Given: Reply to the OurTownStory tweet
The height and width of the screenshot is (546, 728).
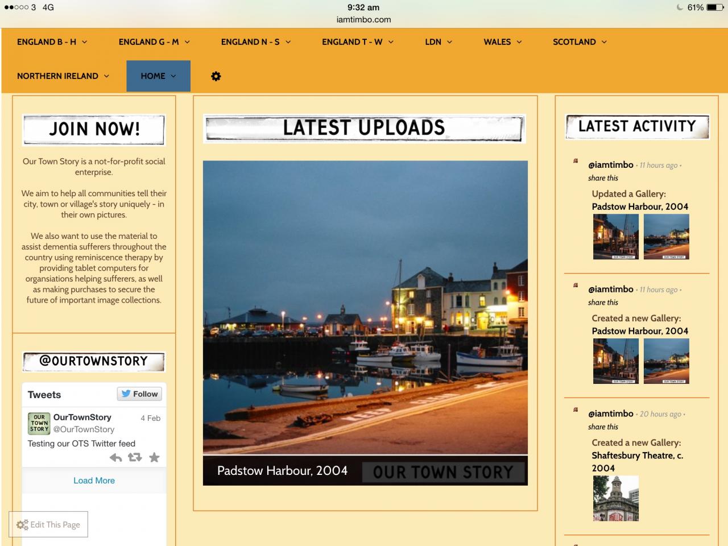Looking at the screenshot, I should point(115,458).
